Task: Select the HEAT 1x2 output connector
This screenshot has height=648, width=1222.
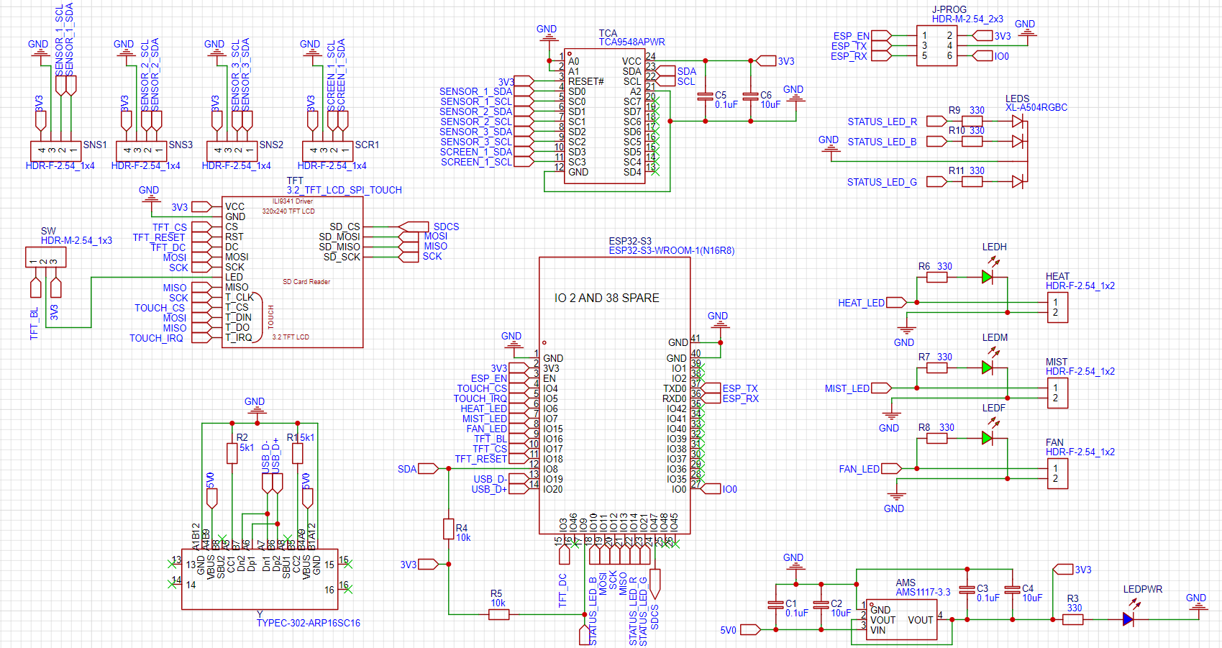Action: coord(1057,308)
